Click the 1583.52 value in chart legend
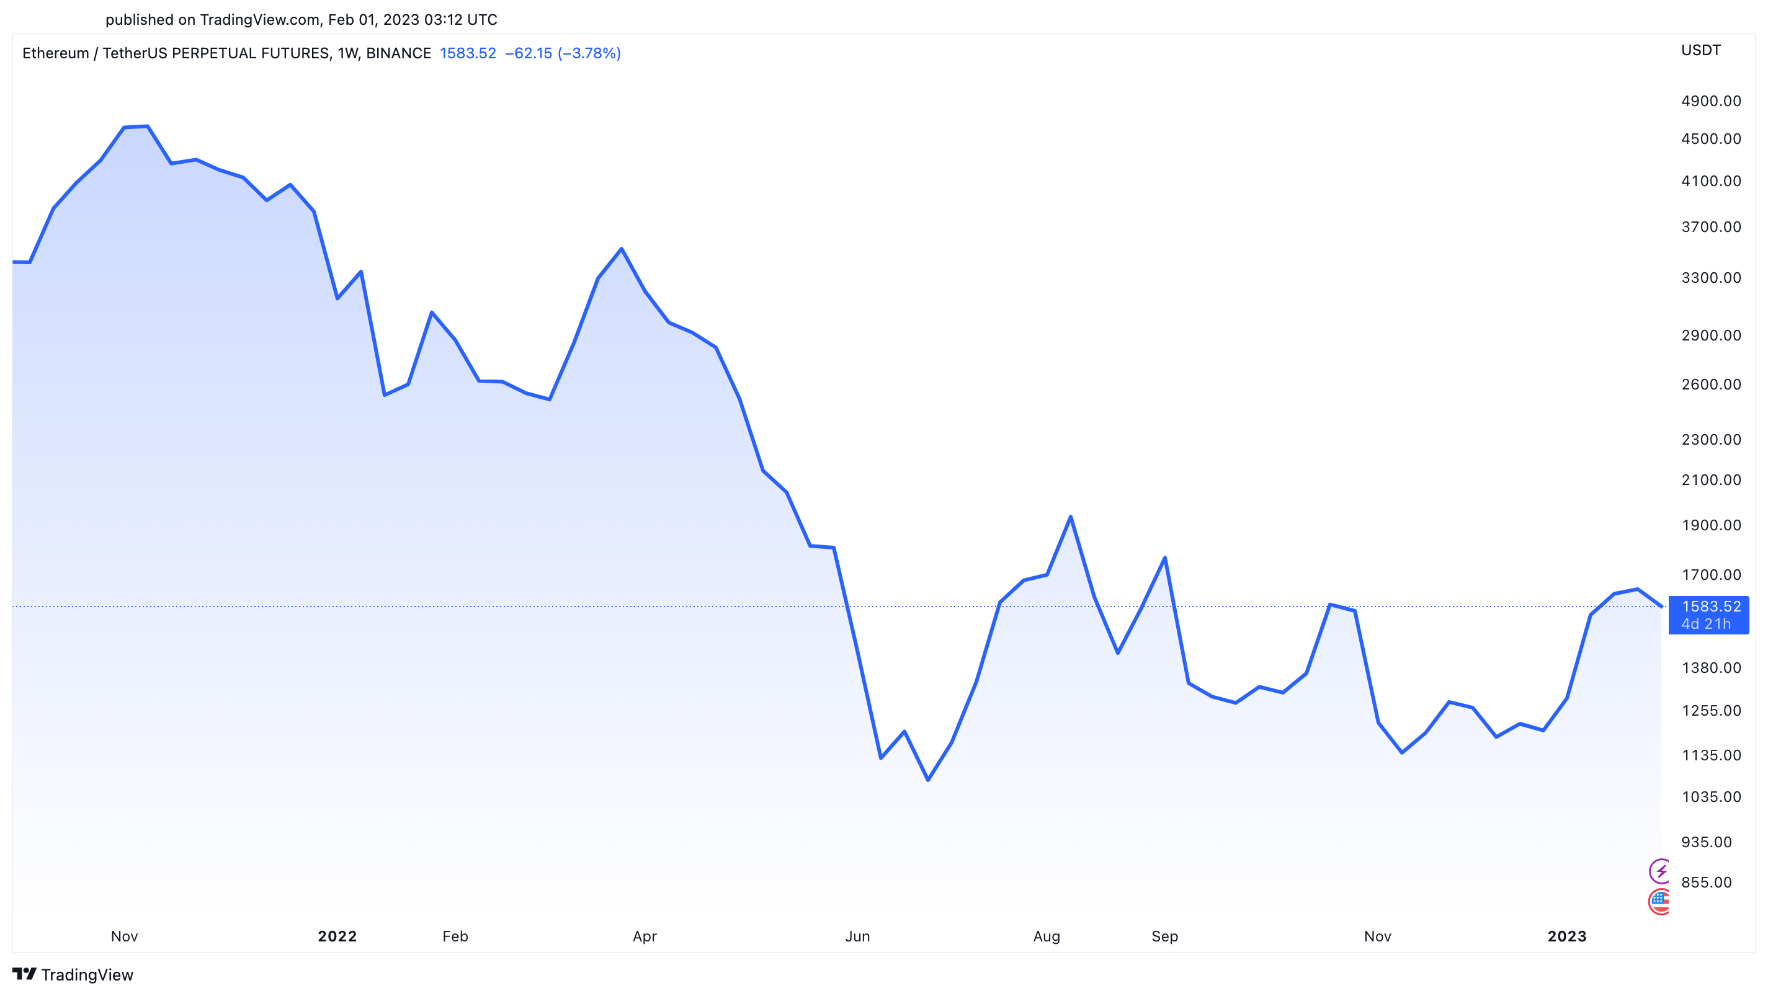Image resolution: width=1768 pixels, height=996 pixels. pyautogui.click(x=467, y=53)
